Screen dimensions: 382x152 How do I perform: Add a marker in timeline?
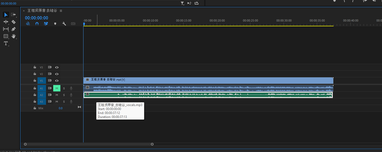point(55,24)
